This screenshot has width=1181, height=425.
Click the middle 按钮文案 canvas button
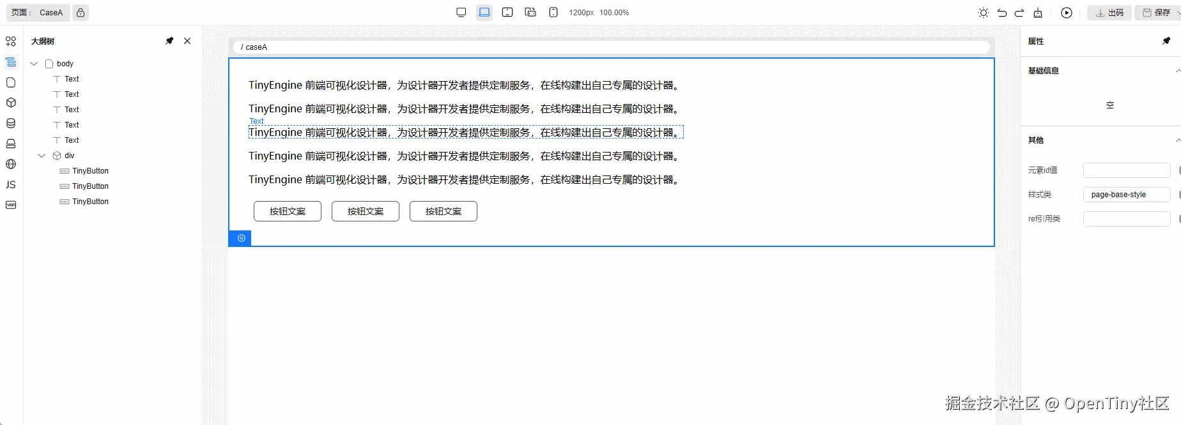[366, 211]
